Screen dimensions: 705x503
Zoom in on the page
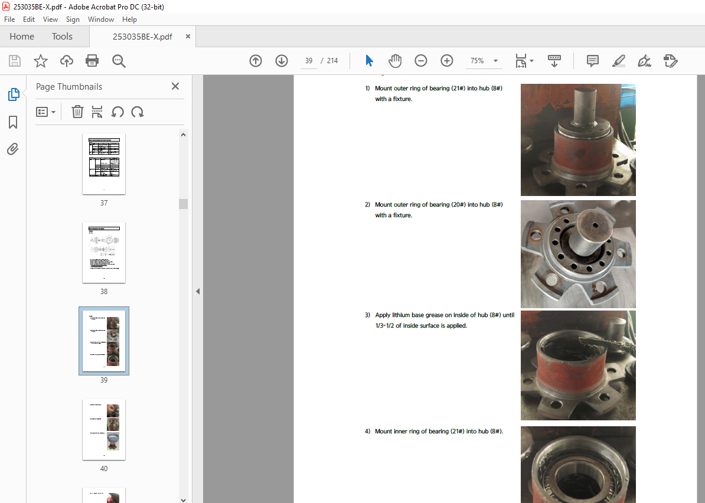coord(447,61)
